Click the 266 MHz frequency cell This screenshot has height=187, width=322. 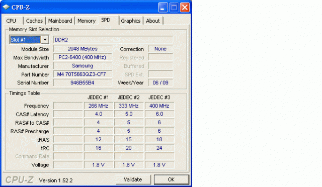click(x=99, y=106)
